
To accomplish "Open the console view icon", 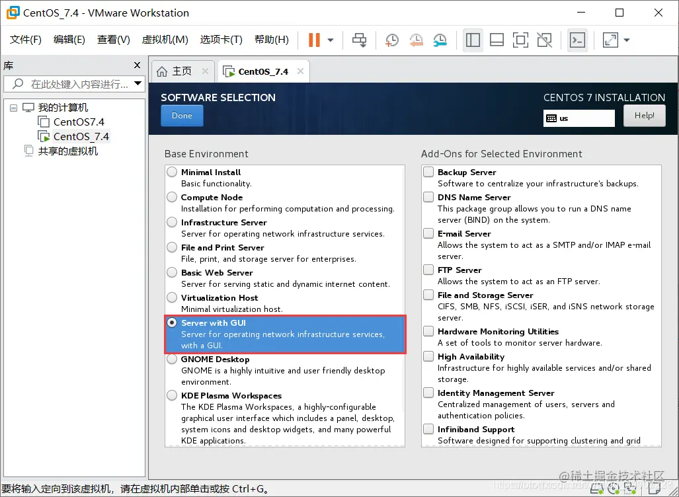I will [x=577, y=40].
